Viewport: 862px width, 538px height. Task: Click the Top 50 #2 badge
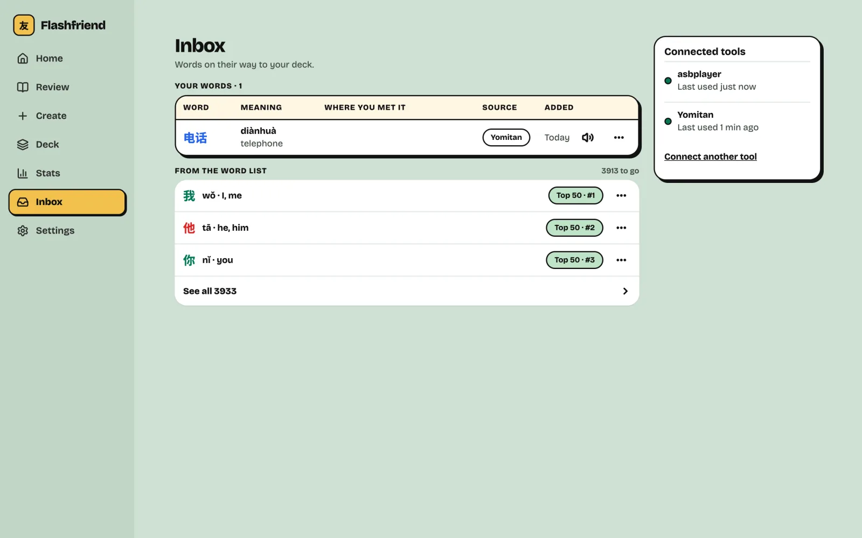[x=574, y=228]
